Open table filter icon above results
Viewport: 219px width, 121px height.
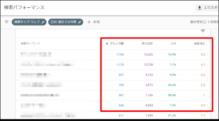[x=203, y=31]
